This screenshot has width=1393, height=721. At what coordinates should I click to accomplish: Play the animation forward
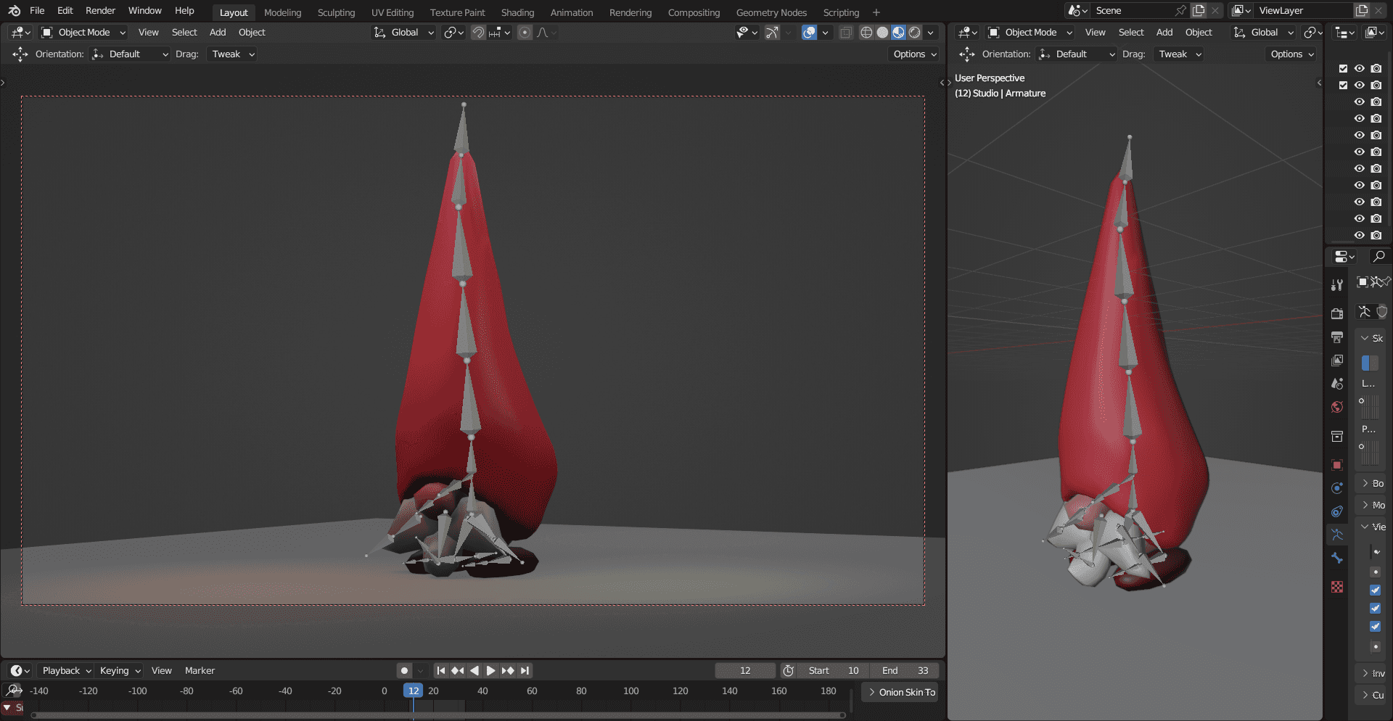pos(491,671)
